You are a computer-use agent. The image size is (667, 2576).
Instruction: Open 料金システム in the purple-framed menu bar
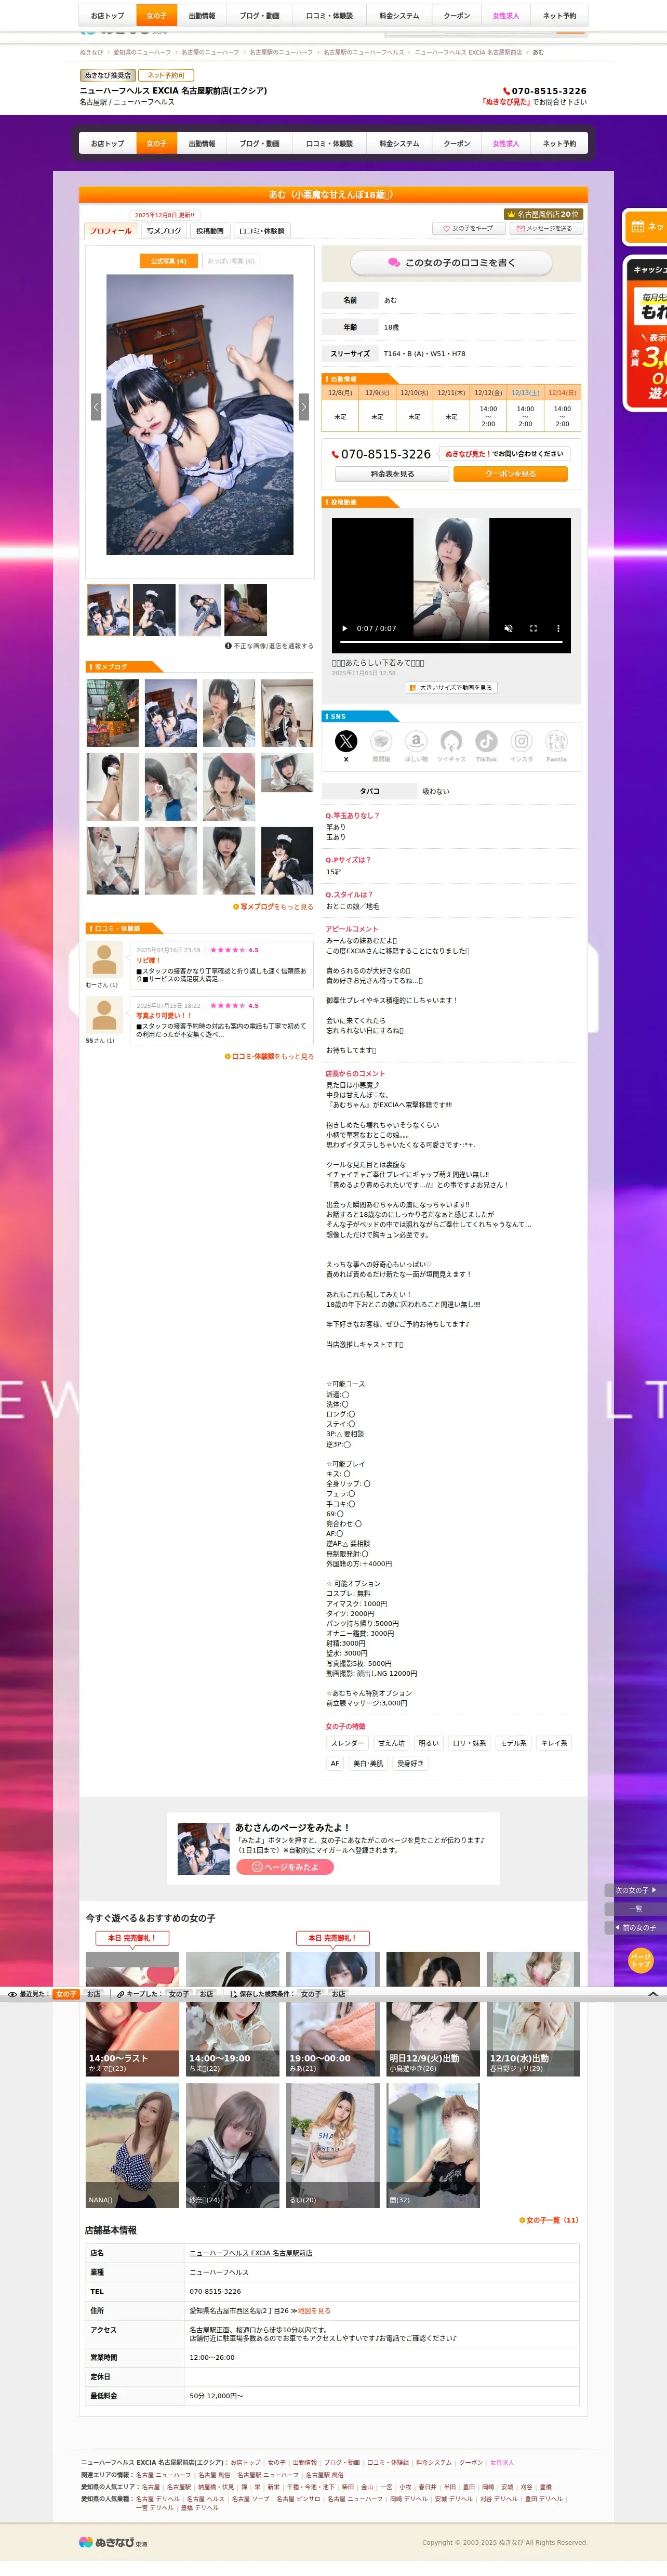click(399, 143)
